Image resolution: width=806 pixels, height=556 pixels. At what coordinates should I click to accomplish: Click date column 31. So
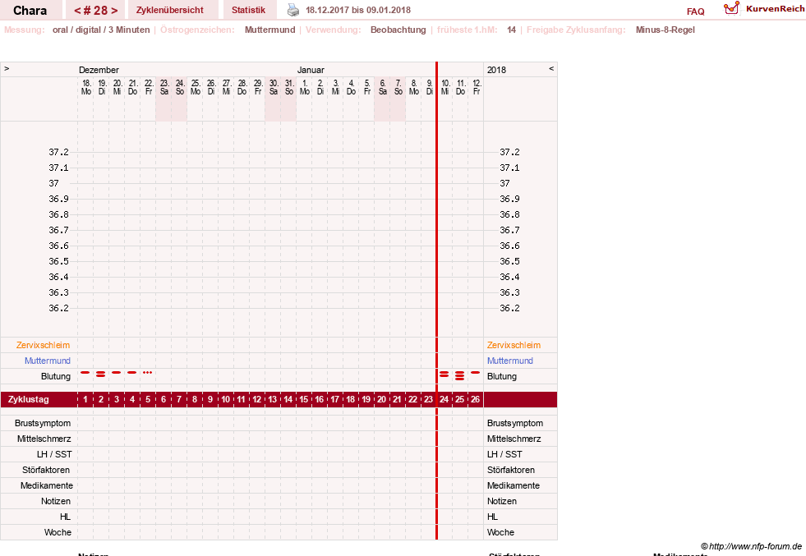pos(289,87)
